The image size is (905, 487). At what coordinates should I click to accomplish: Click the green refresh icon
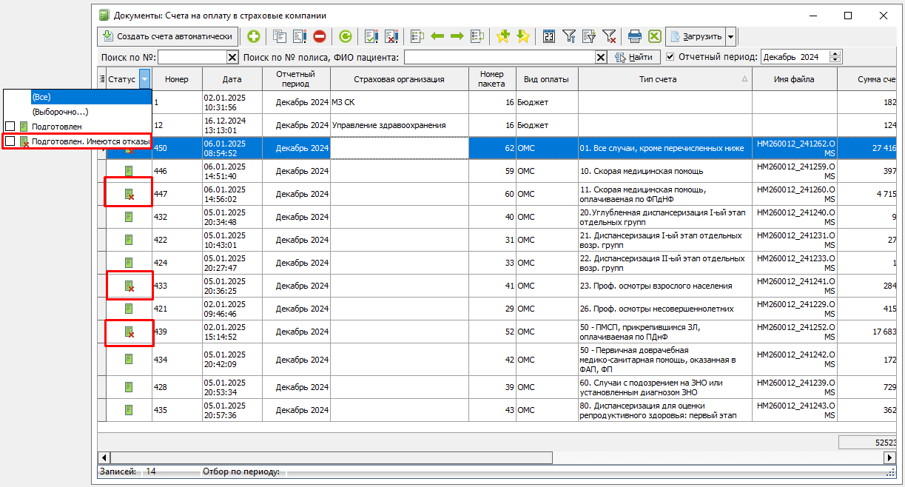click(x=346, y=36)
